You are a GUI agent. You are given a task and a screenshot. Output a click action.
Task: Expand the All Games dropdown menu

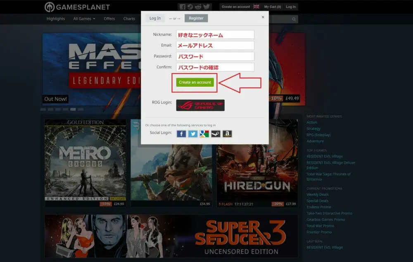84,19
